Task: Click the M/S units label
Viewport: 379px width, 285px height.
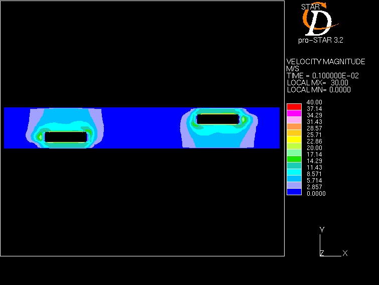Action: (x=293, y=69)
